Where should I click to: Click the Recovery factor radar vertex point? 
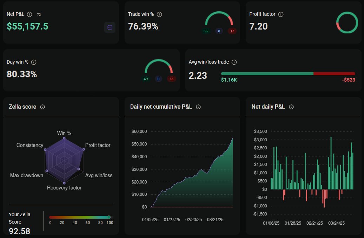[x=64, y=183]
